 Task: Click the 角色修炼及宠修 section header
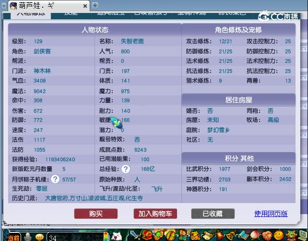tap(238, 30)
